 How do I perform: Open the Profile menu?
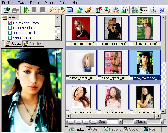[x=35, y=3]
